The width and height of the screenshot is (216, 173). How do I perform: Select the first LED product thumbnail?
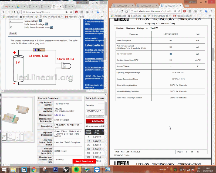pos(4,137)
